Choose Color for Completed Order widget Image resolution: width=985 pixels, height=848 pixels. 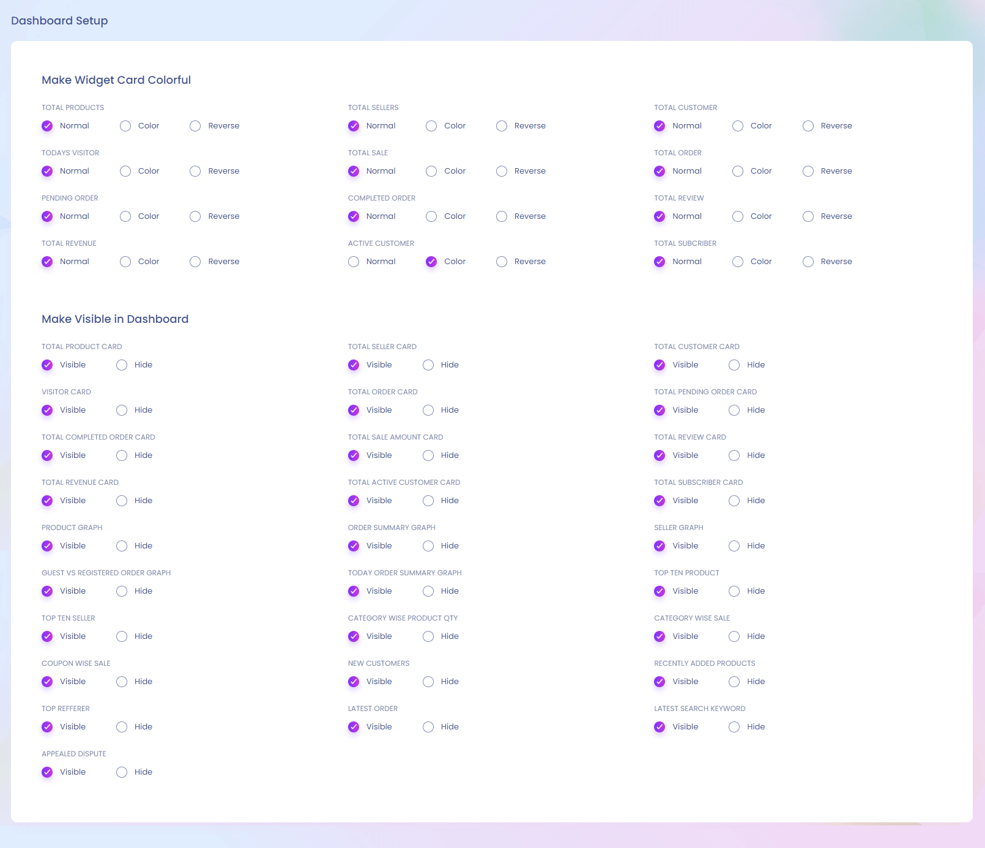tap(431, 216)
